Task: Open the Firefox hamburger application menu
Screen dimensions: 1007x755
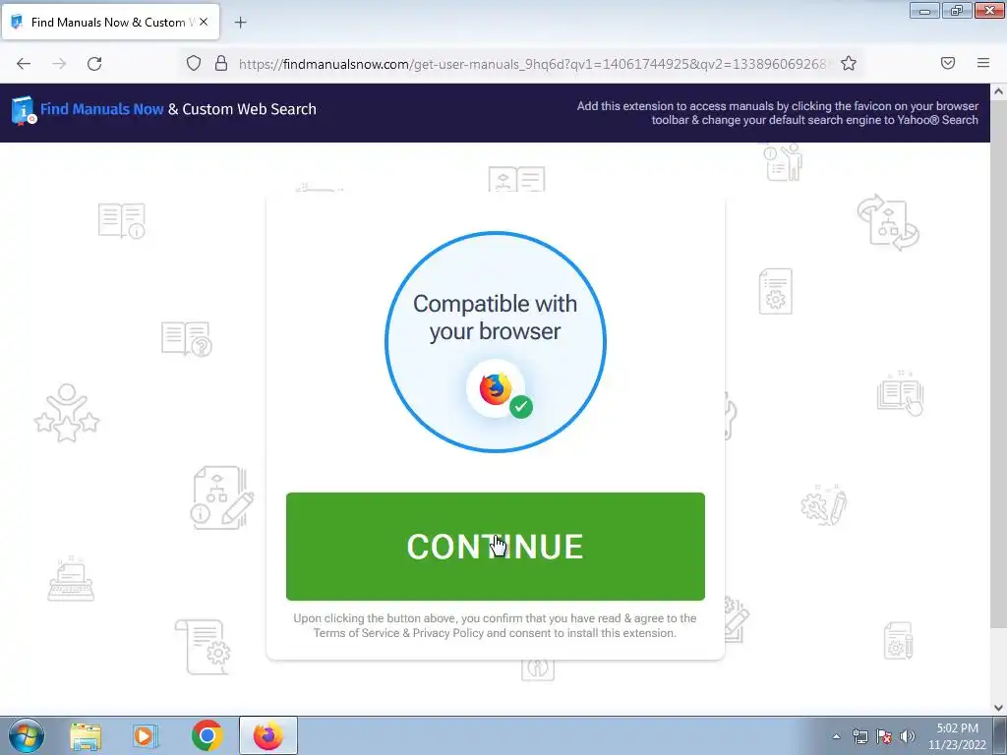Action: pyautogui.click(x=983, y=63)
